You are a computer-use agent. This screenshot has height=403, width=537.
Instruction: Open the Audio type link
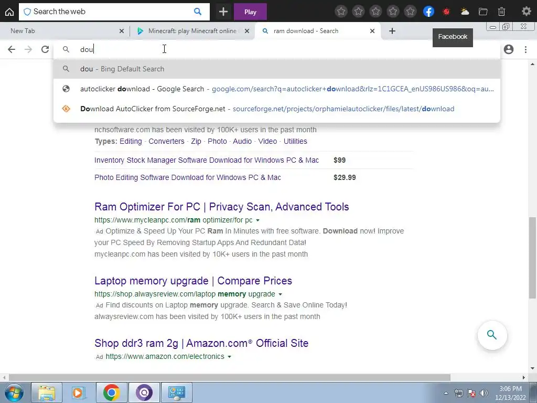coord(242,141)
